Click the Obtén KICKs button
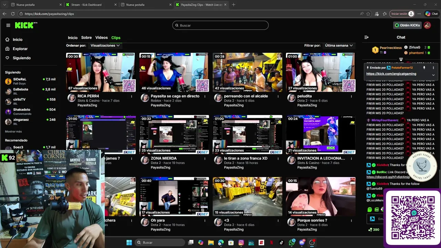 pyautogui.click(x=407, y=25)
